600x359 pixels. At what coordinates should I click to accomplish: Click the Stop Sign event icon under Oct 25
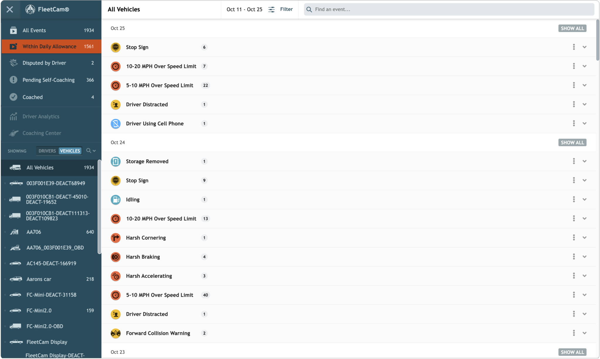click(115, 47)
